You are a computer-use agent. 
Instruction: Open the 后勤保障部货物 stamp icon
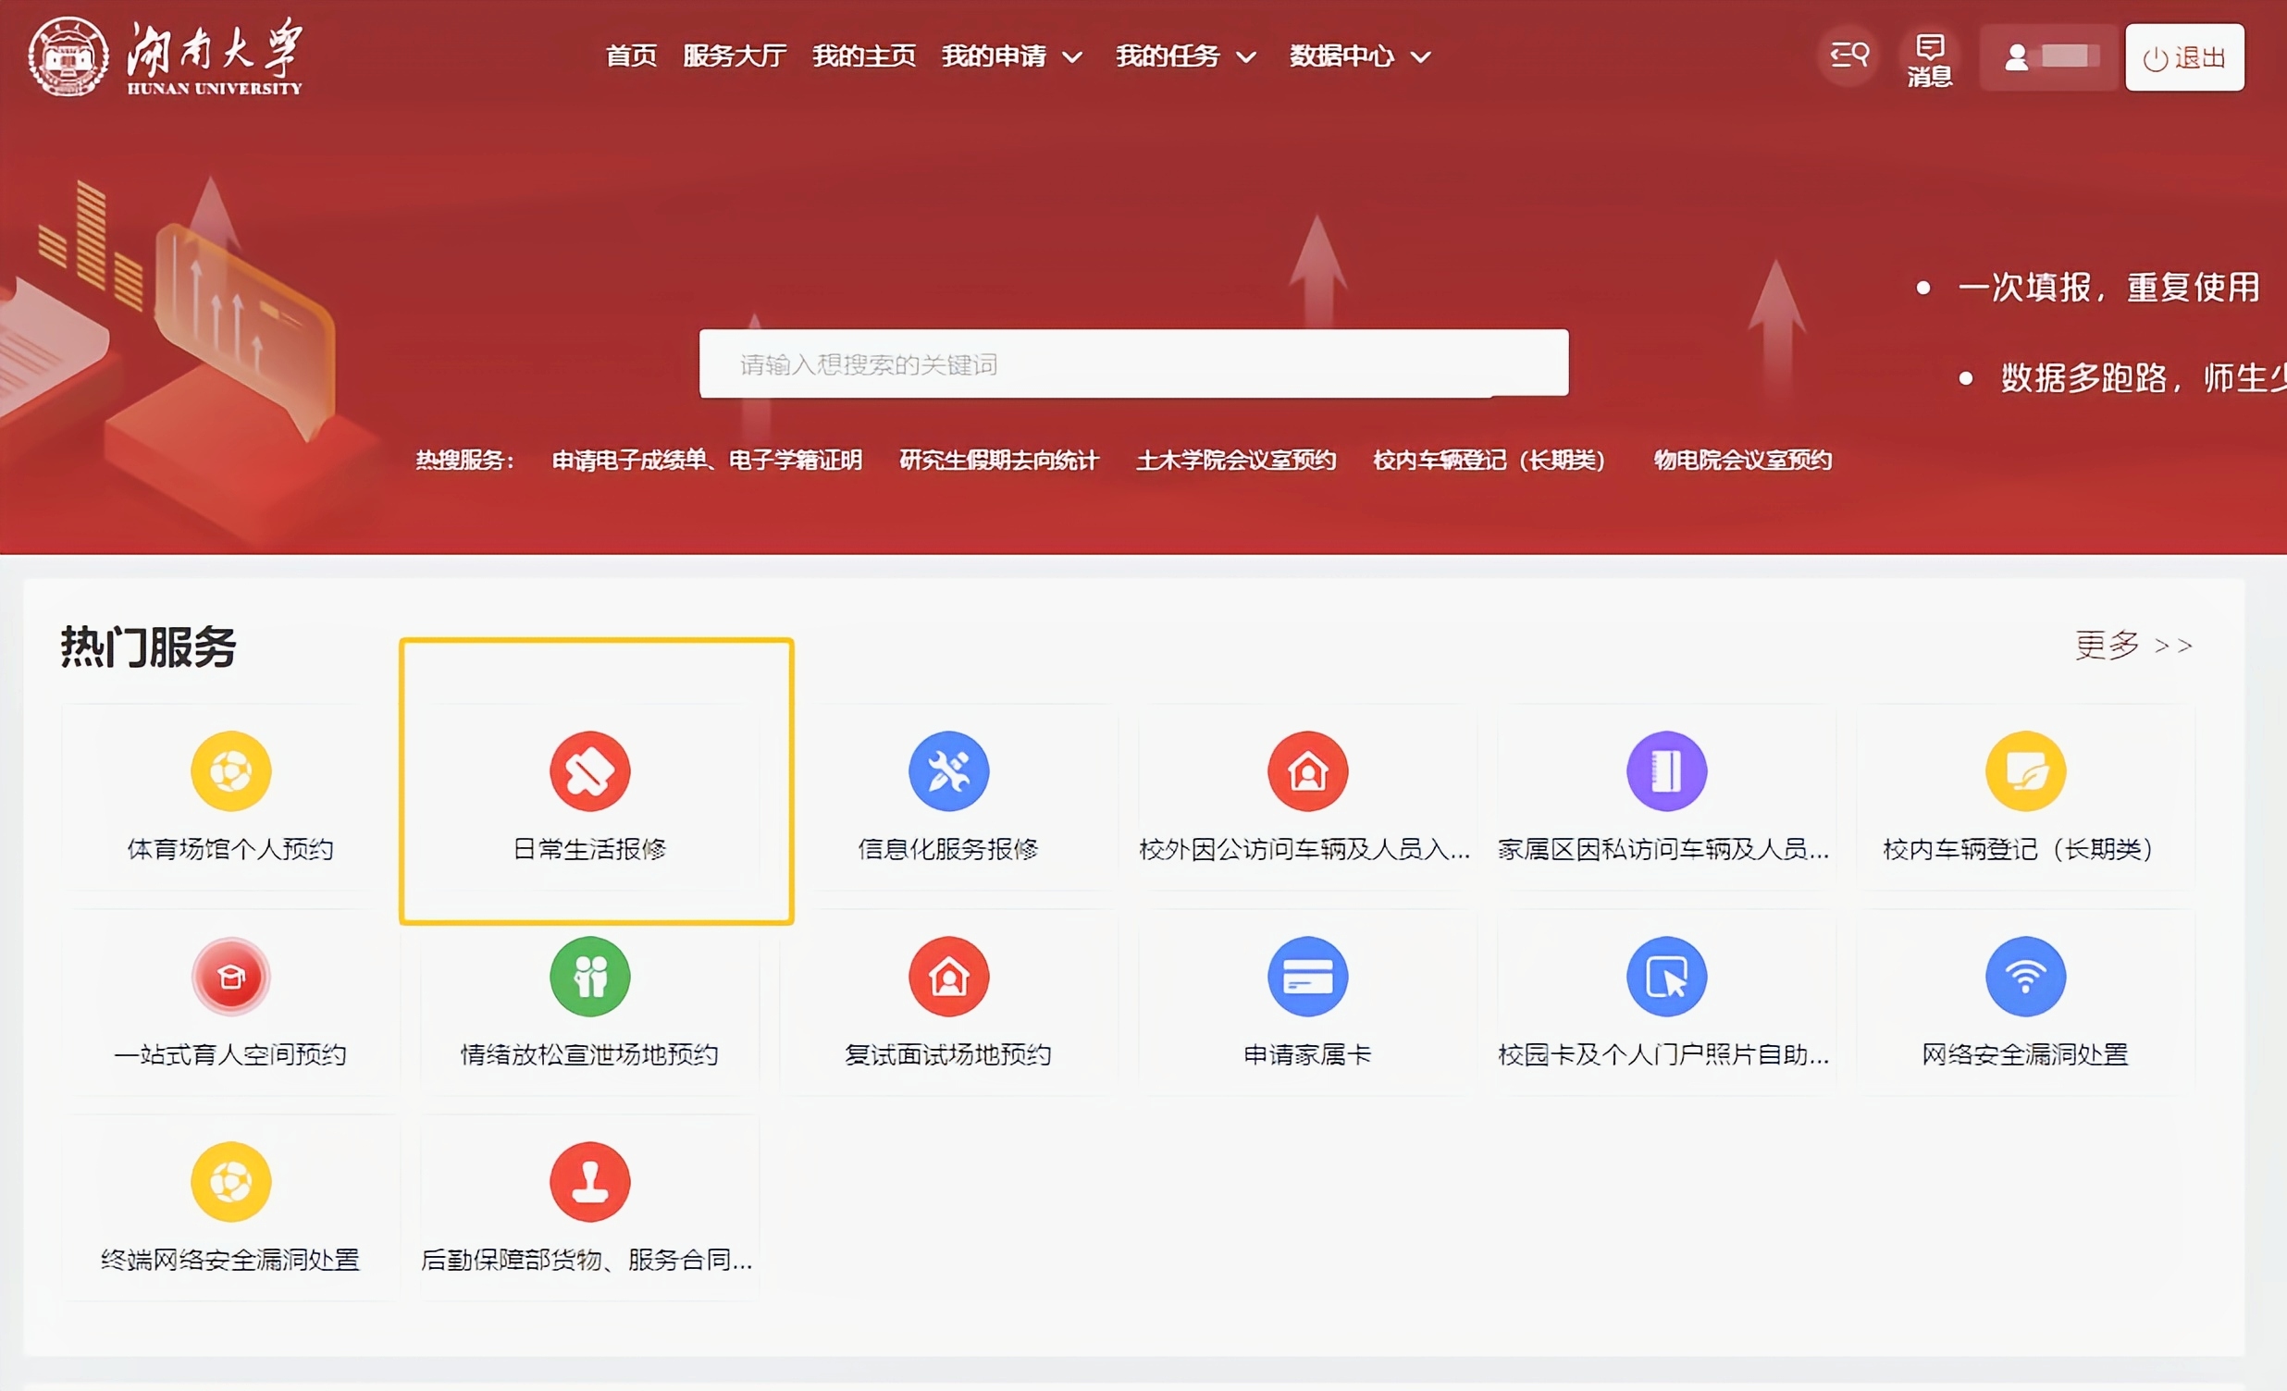coord(589,1181)
